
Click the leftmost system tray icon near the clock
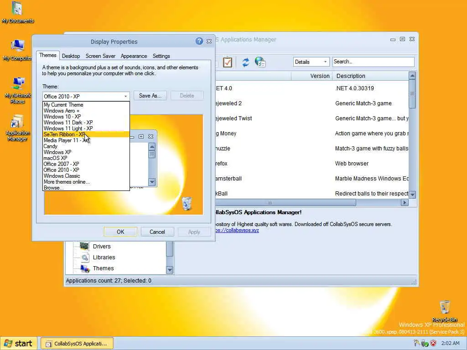tap(417, 343)
